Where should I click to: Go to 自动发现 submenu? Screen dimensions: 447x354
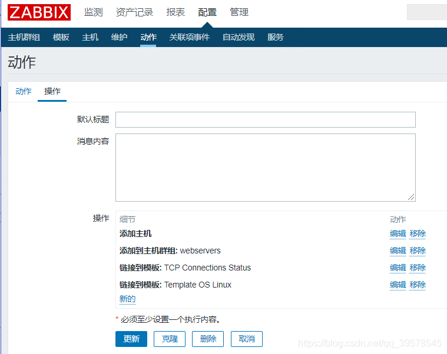[239, 37]
